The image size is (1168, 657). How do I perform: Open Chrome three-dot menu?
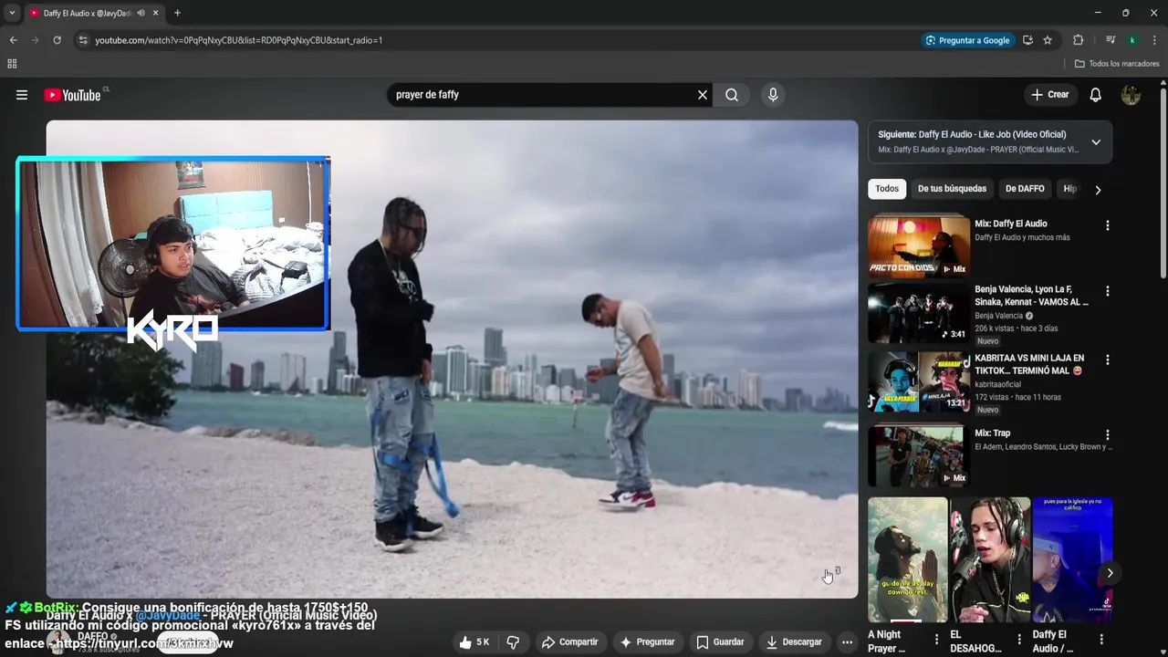1155,40
